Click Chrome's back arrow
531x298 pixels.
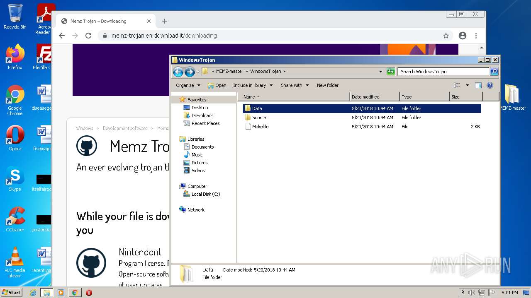(x=62, y=36)
